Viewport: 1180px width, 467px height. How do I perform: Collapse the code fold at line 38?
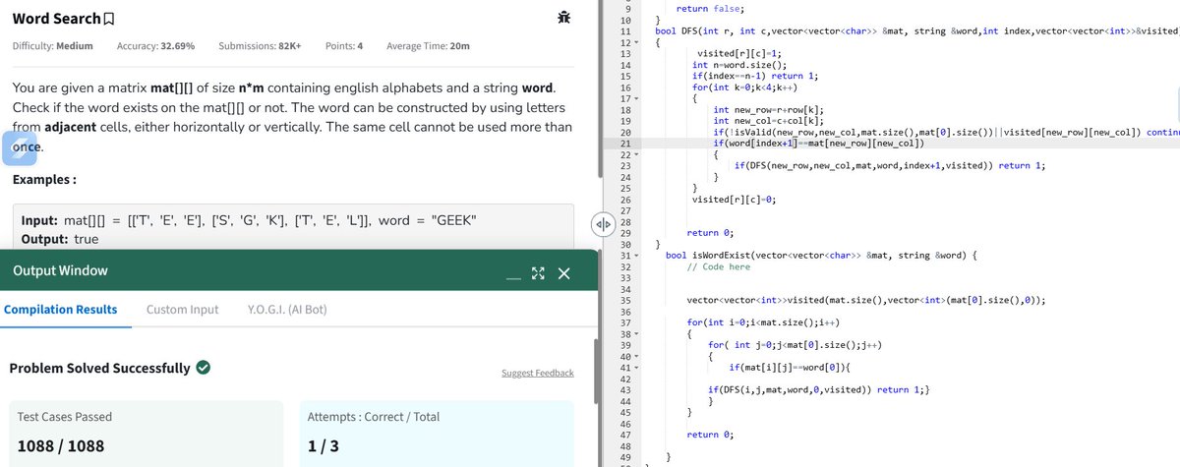click(636, 333)
